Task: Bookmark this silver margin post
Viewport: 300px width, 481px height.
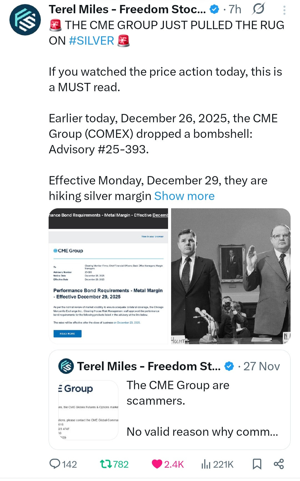Action: coord(257,464)
